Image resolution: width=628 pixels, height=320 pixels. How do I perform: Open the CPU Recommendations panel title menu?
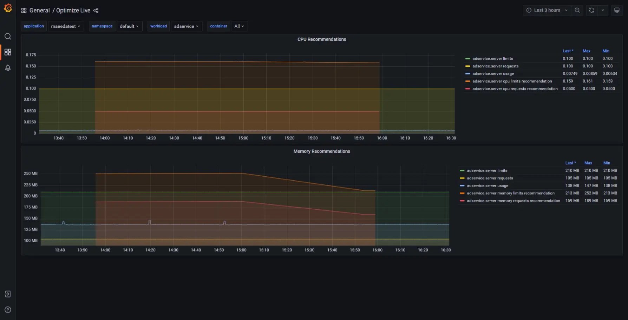(322, 39)
